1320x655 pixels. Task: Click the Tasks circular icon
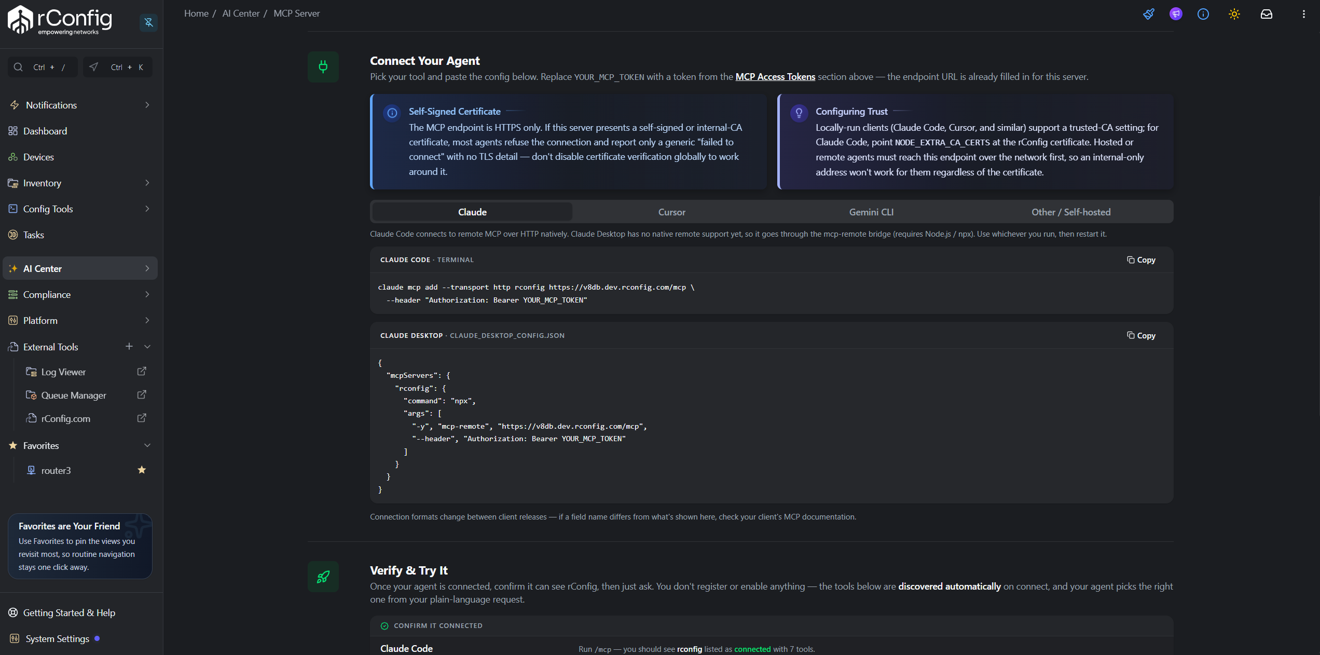click(x=13, y=235)
